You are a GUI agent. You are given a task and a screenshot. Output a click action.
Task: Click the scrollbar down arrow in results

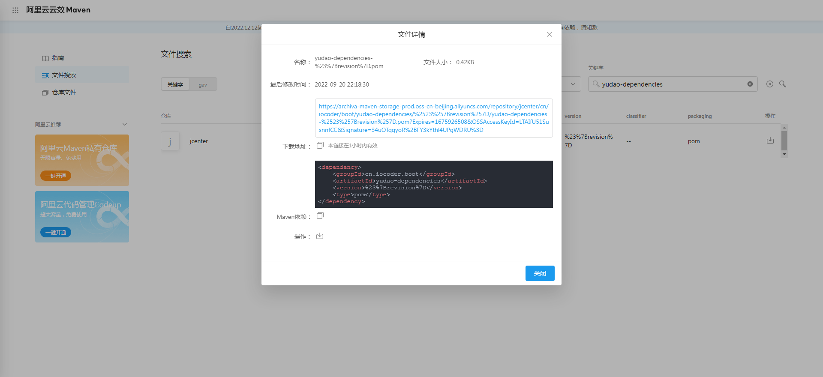click(784, 154)
